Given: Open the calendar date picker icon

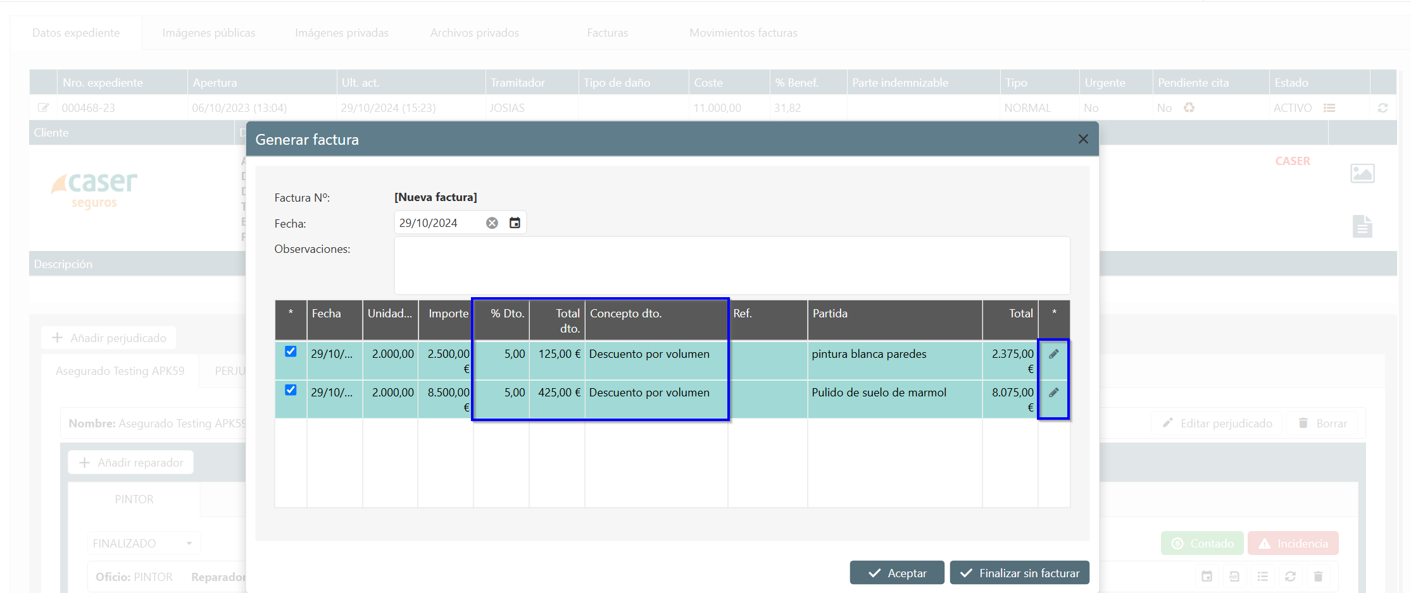Looking at the screenshot, I should 515,223.
